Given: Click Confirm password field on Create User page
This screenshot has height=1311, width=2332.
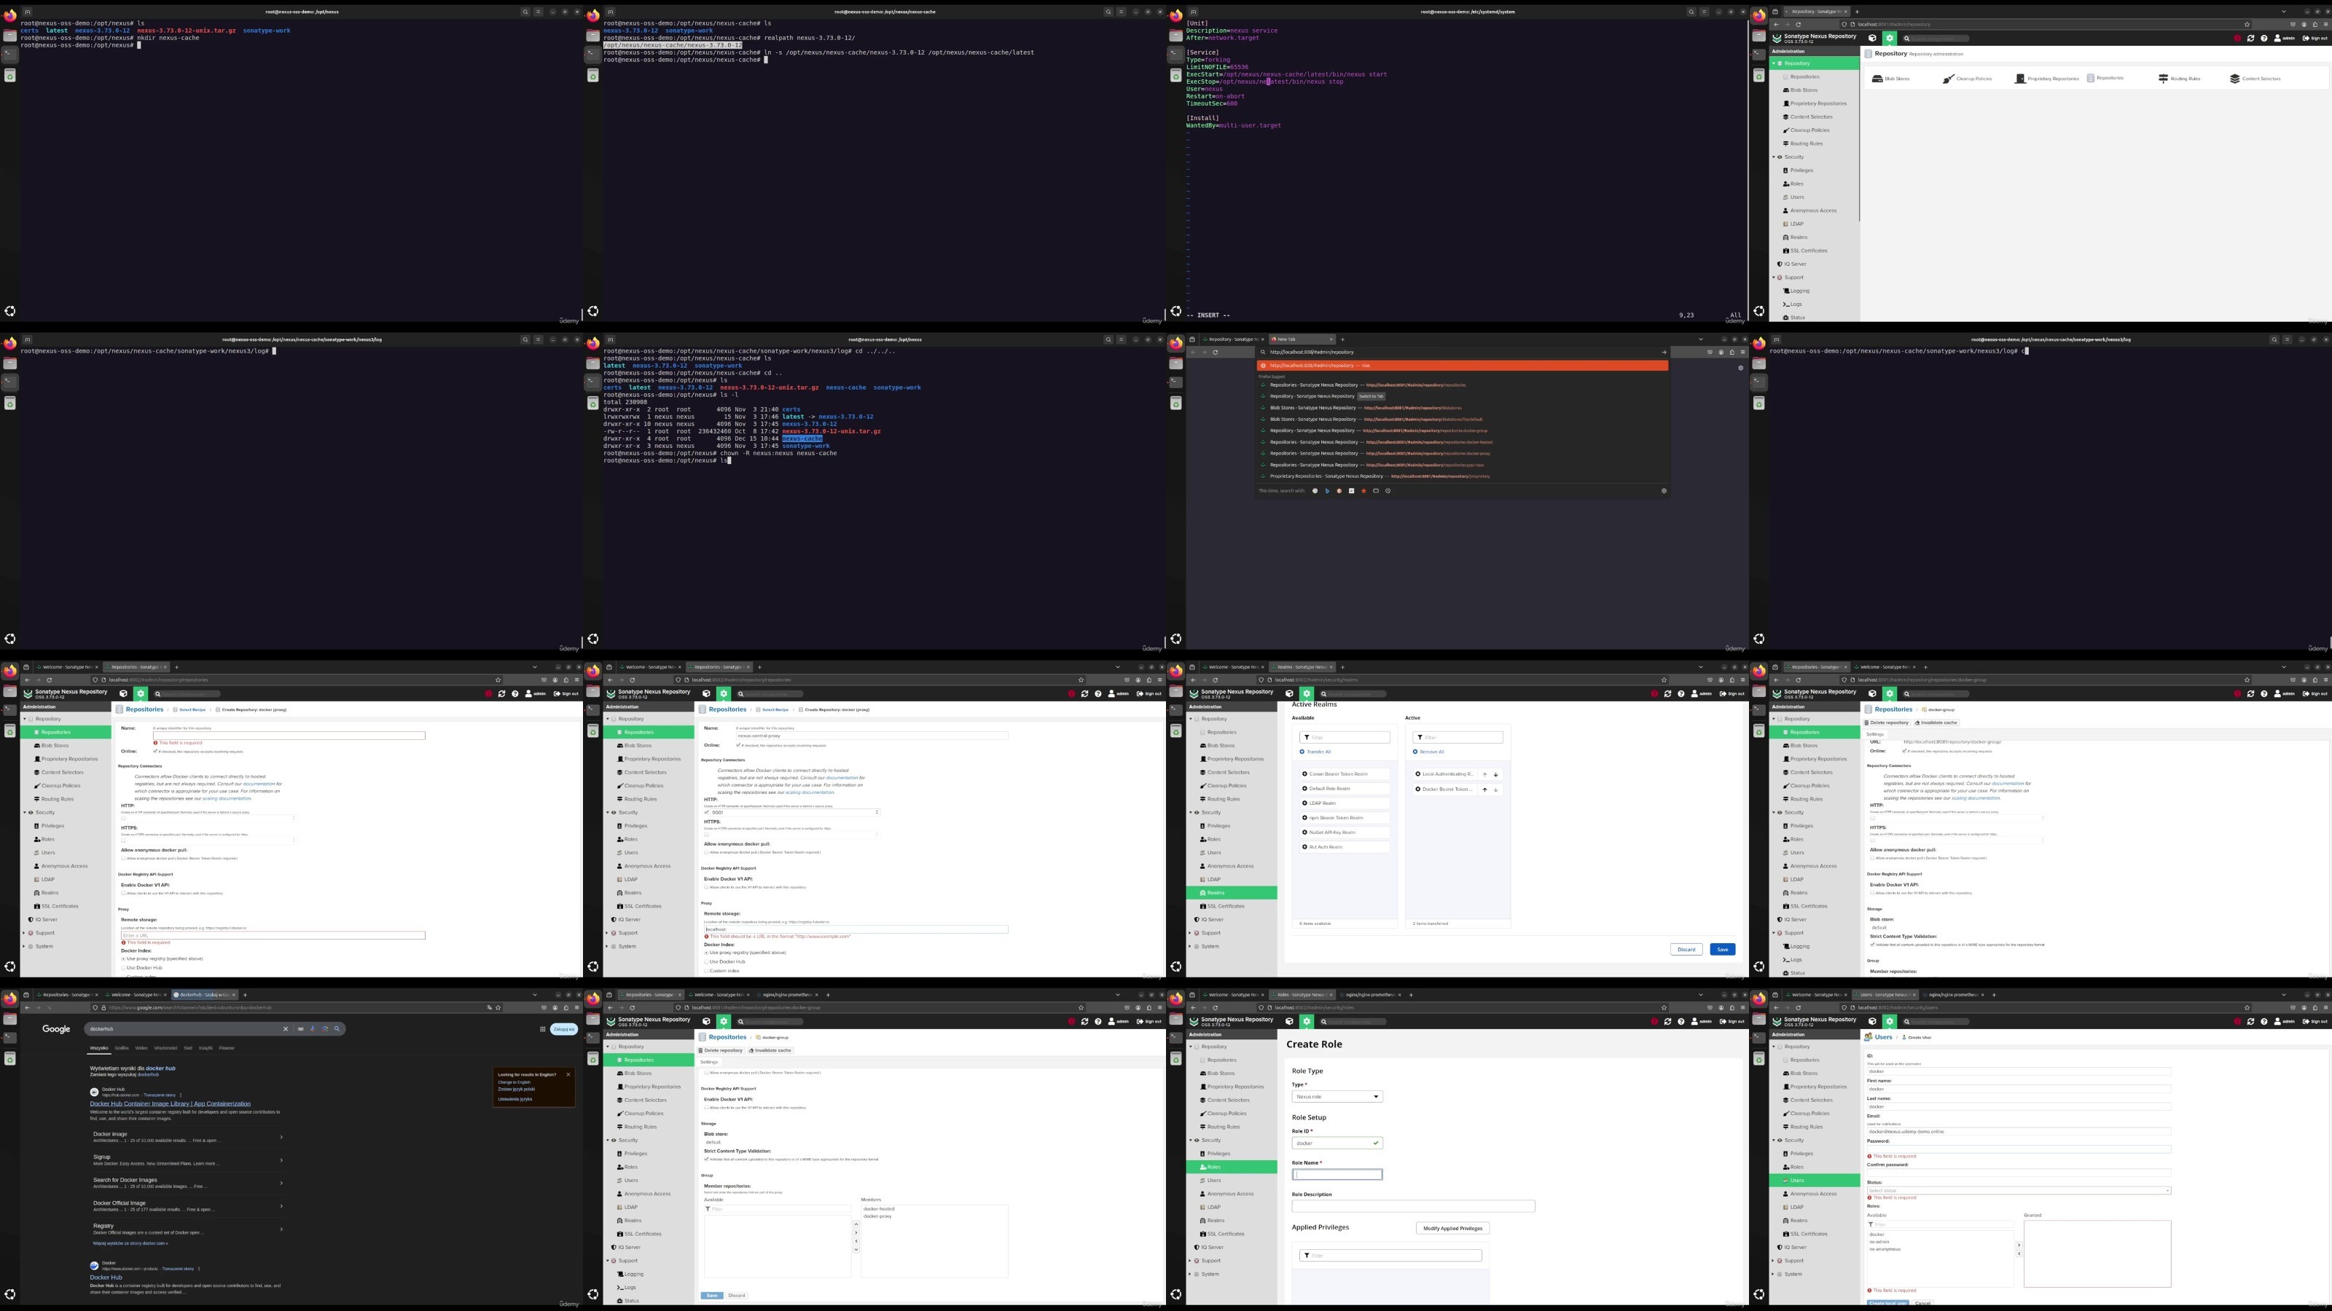Looking at the screenshot, I should pyautogui.click(x=2019, y=1173).
